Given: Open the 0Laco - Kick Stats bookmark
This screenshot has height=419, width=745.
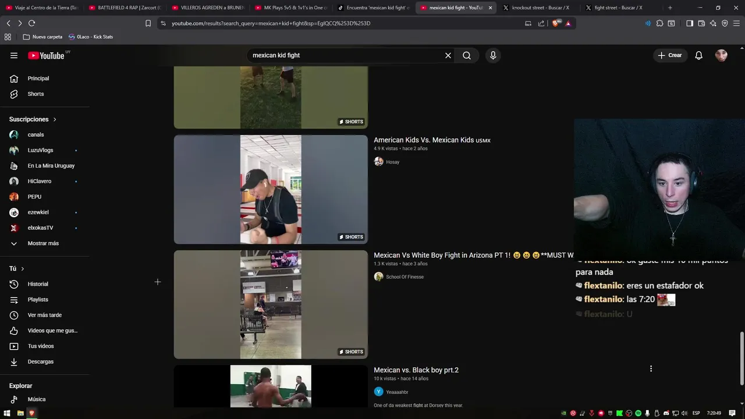Looking at the screenshot, I should click(91, 37).
